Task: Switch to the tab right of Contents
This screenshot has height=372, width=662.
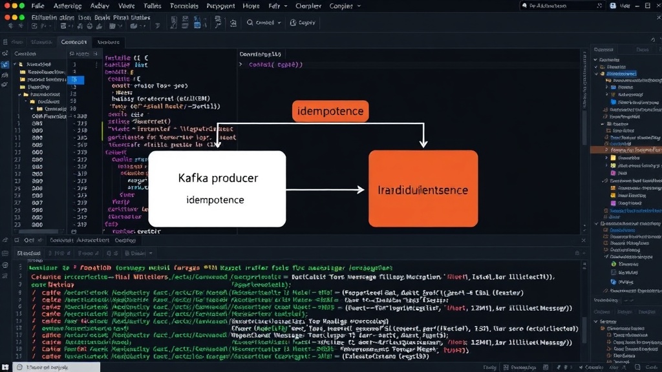Action: 109,42
